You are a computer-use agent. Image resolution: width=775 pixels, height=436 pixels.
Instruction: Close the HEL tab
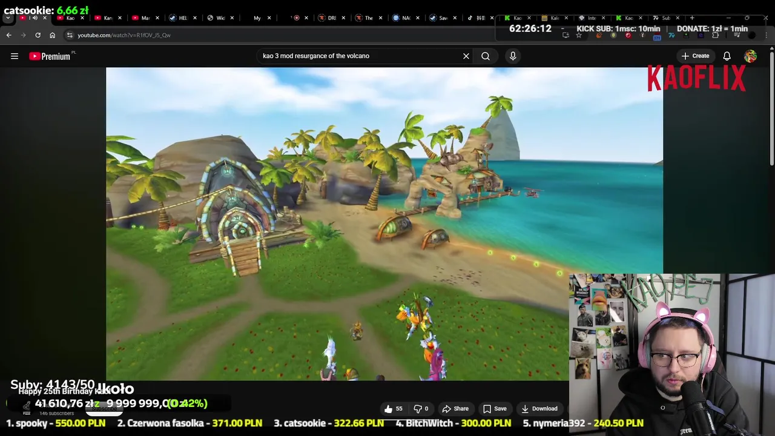[194, 18]
